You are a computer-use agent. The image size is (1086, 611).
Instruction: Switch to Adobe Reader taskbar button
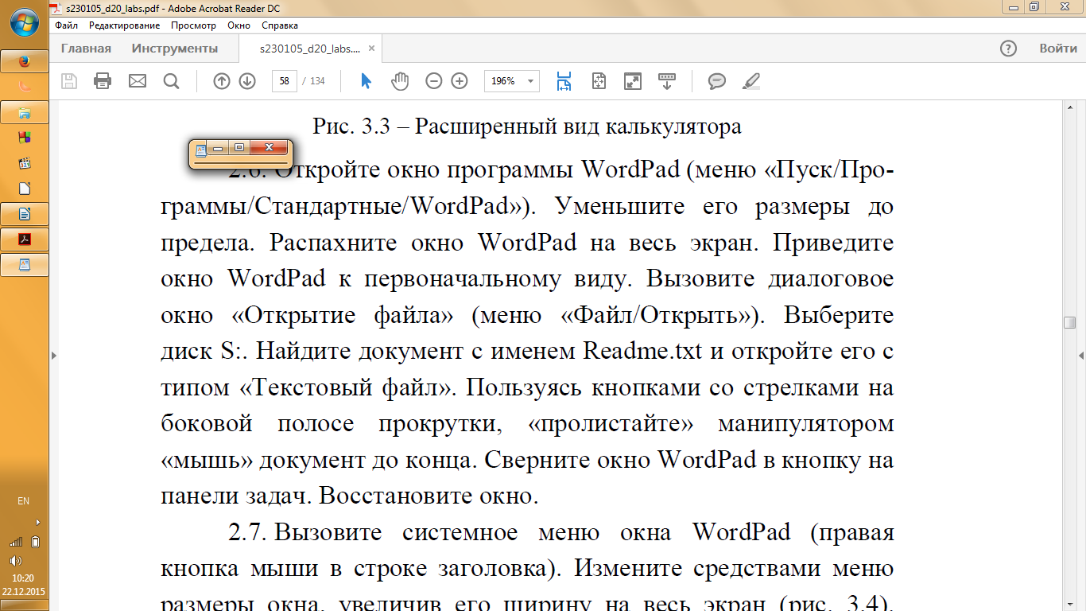pyautogui.click(x=25, y=239)
